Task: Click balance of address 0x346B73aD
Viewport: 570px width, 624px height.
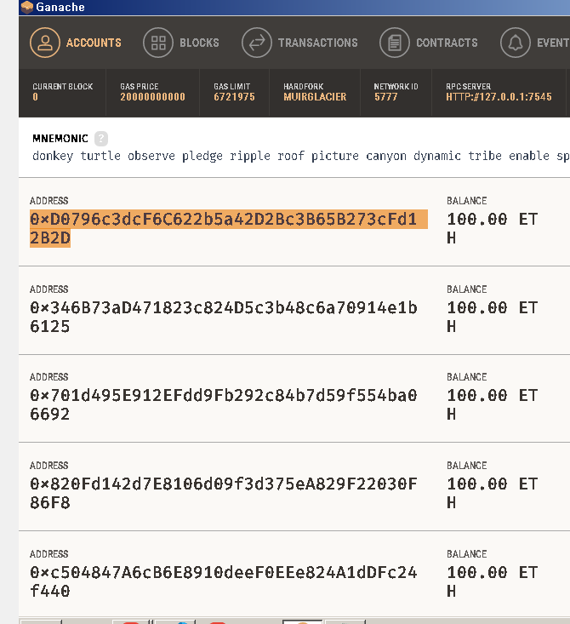Action: [493, 318]
